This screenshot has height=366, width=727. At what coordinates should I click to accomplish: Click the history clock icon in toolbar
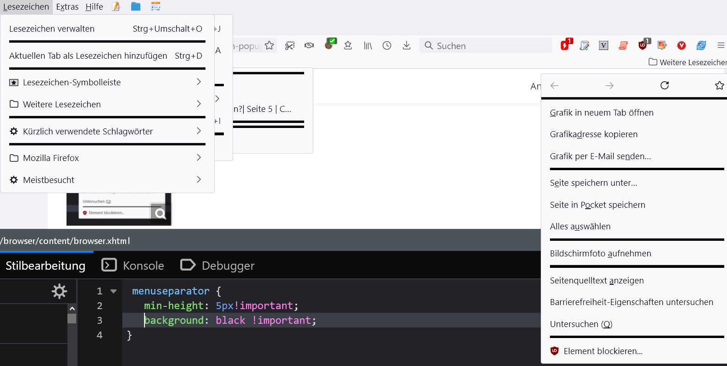click(387, 45)
